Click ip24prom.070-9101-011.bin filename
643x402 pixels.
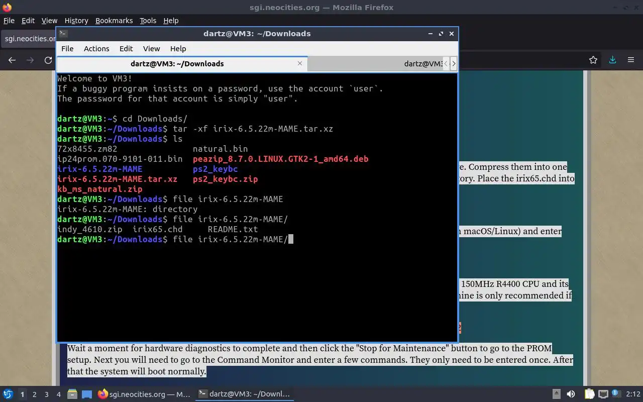click(120, 159)
